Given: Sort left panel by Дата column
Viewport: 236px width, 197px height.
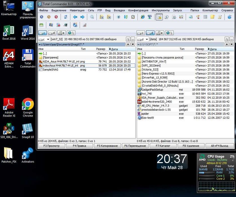Looking at the screenshot, I should 122,49.
